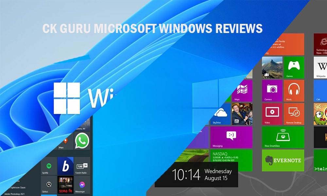
Task: Open the purple Maps tile in Windows 8
Action: (242, 91)
